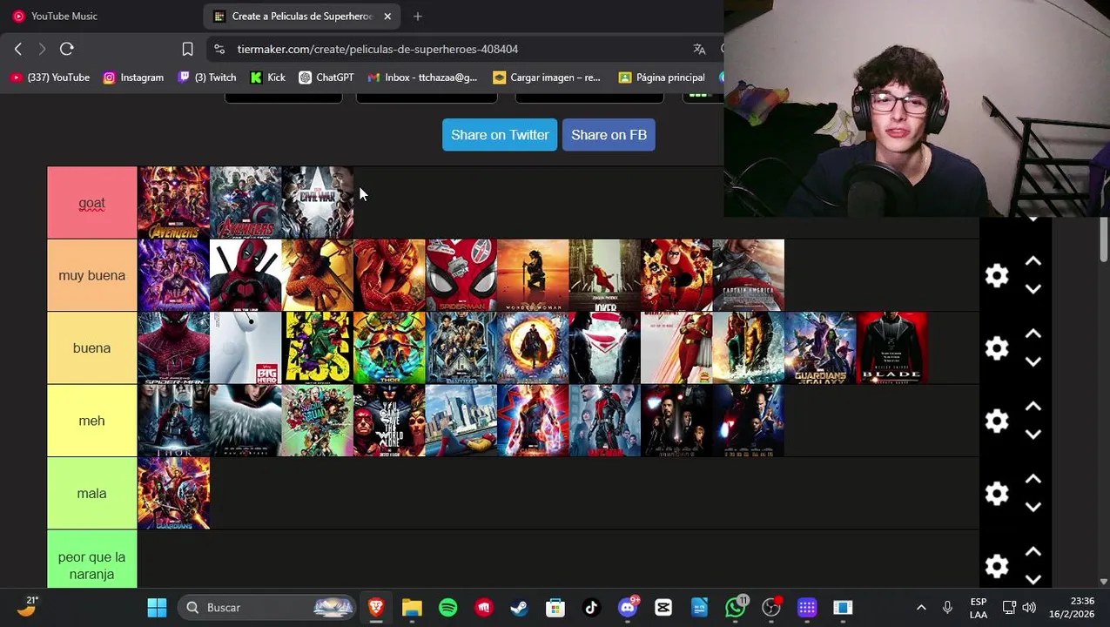
Task: Open File Explorer from taskbar
Action: (412, 608)
